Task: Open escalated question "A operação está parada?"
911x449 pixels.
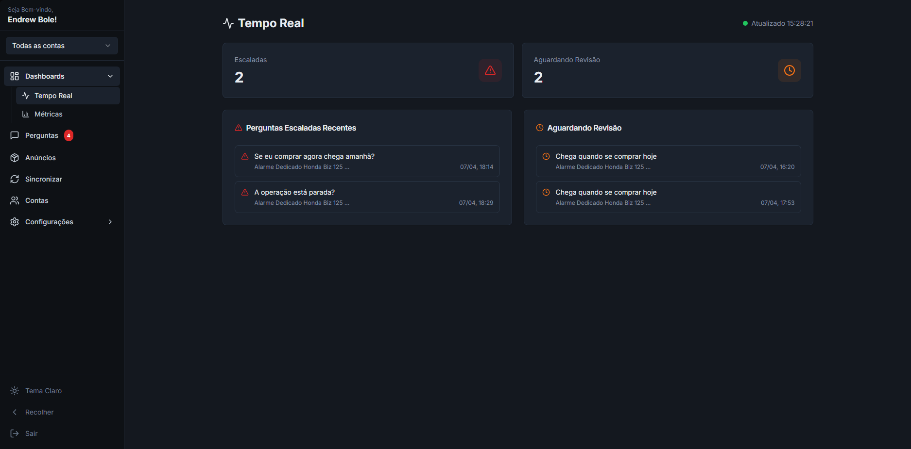Action: pos(367,197)
